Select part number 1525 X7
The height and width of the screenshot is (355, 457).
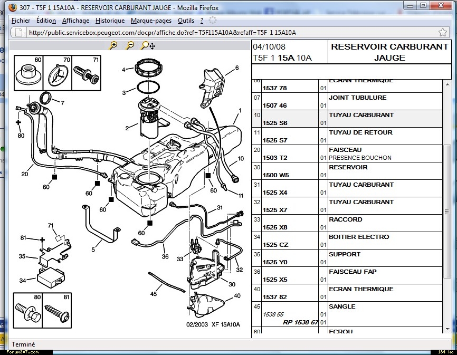tap(275, 210)
